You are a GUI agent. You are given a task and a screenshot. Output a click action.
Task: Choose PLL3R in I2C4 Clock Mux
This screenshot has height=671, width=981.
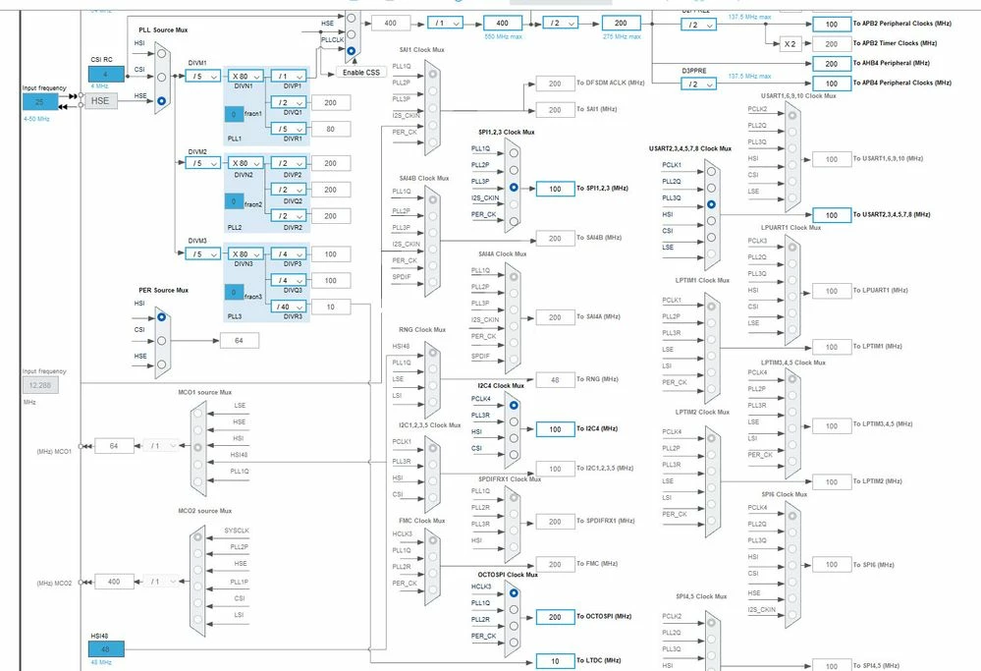click(x=514, y=421)
